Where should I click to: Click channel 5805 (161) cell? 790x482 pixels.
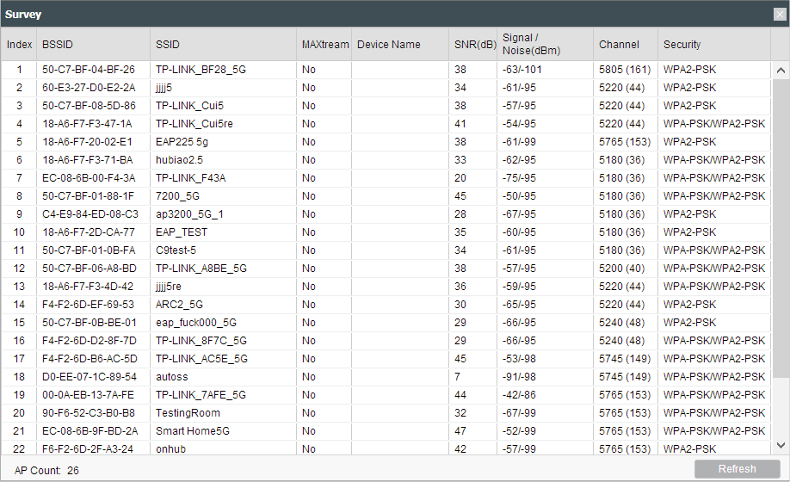[625, 70]
